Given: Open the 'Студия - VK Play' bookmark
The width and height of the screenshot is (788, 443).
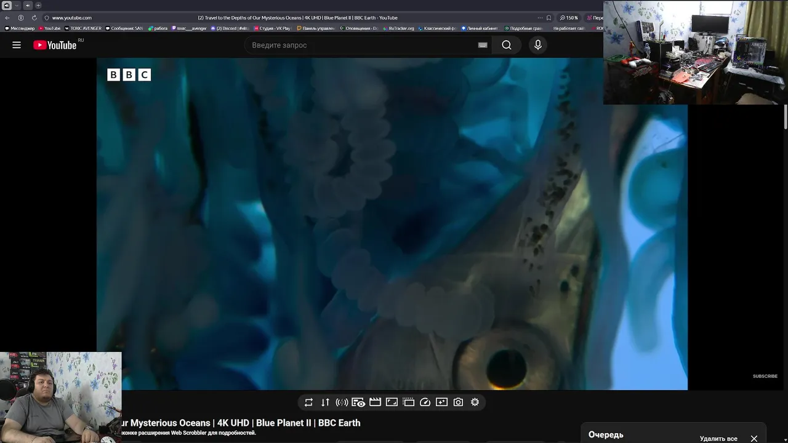Looking at the screenshot, I should tap(273, 28).
